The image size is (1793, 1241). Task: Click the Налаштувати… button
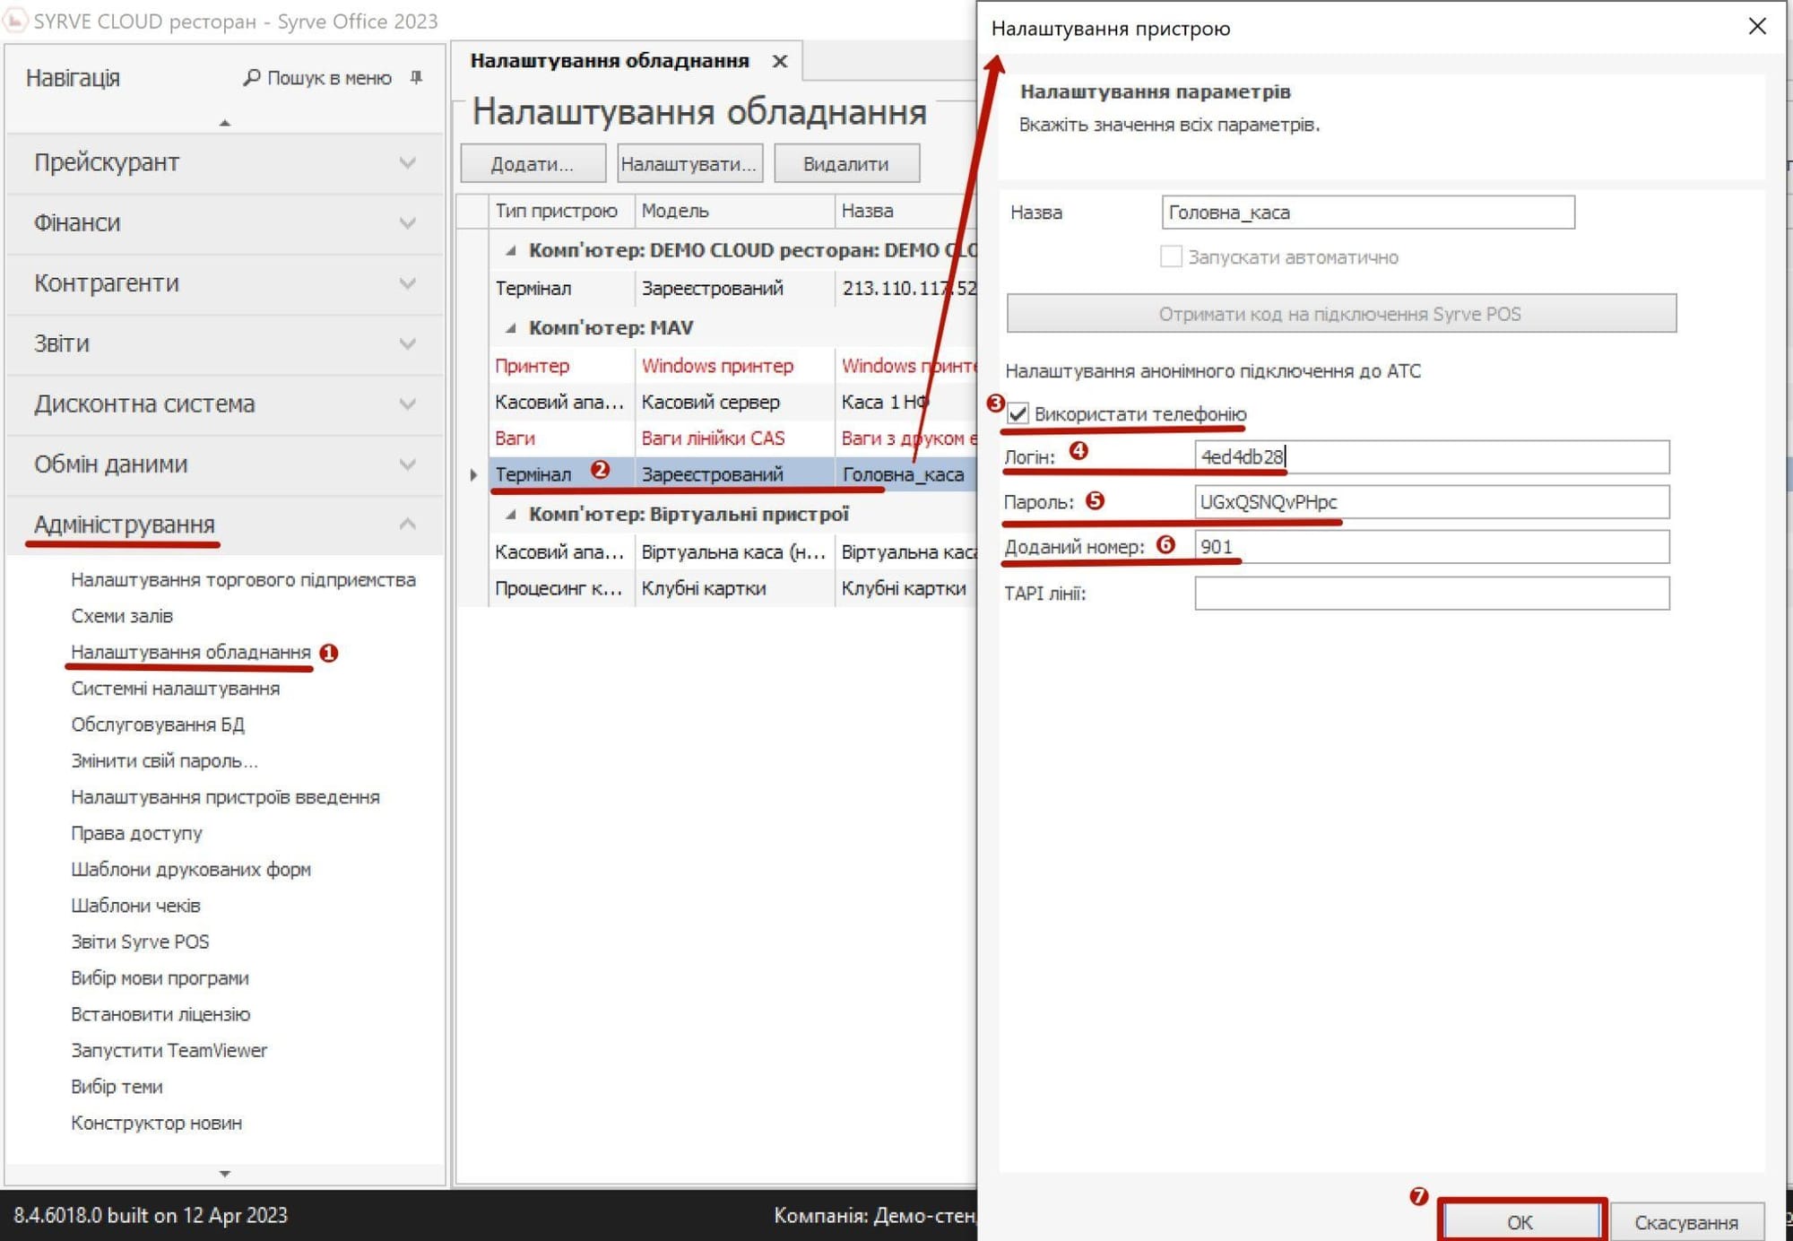click(689, 164)
